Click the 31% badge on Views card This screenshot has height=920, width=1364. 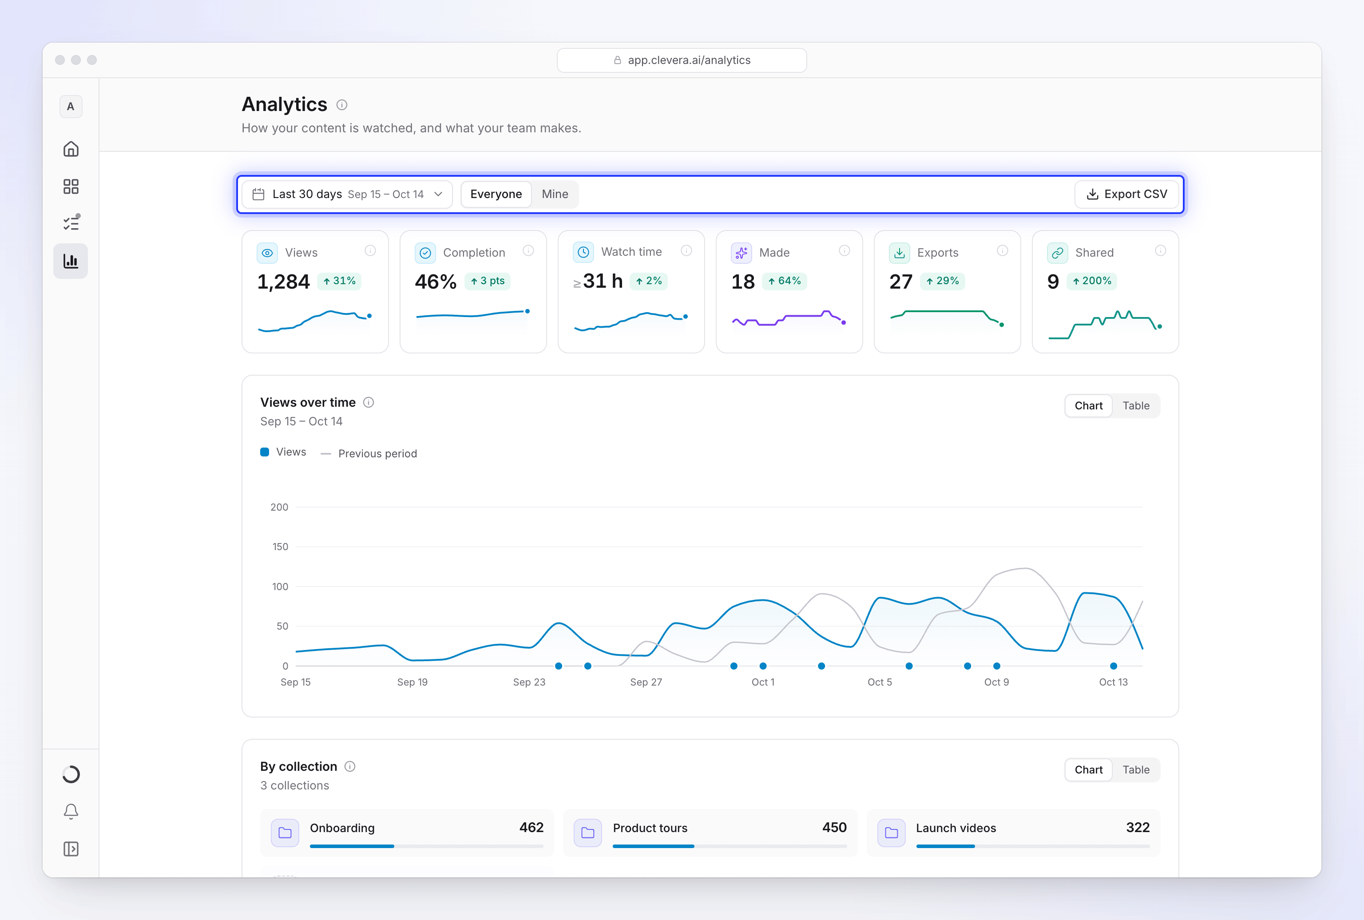pyautogui.click(x=339, y=281)
